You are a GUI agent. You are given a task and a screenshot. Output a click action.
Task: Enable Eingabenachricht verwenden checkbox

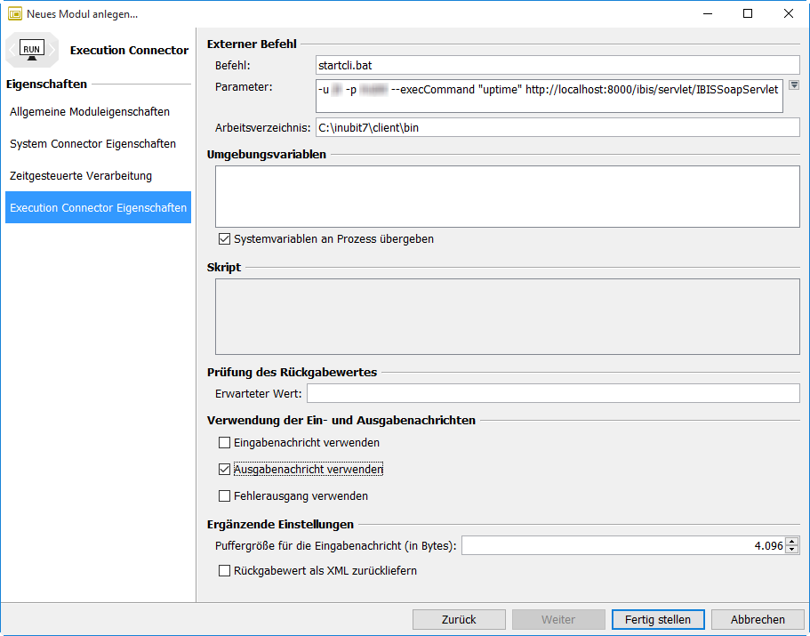pyautogui.click(x=224, y=442)
